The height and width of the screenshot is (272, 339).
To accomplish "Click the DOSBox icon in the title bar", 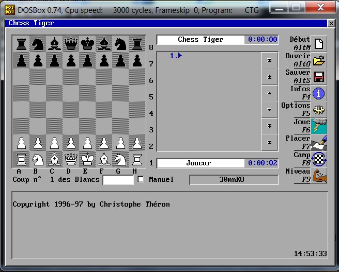I will pyautogui.click(x=10, y=10).
